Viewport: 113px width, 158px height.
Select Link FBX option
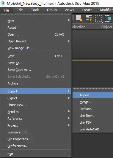tap(93, 122)
